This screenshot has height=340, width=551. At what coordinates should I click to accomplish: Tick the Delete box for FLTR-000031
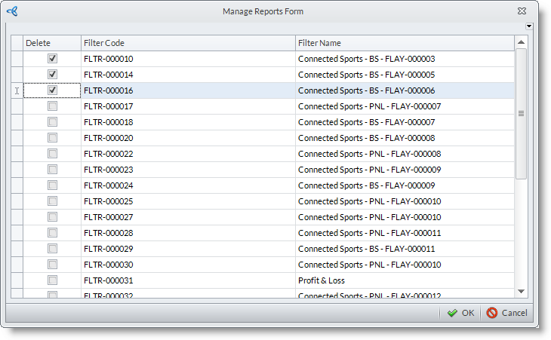(52, 280)
